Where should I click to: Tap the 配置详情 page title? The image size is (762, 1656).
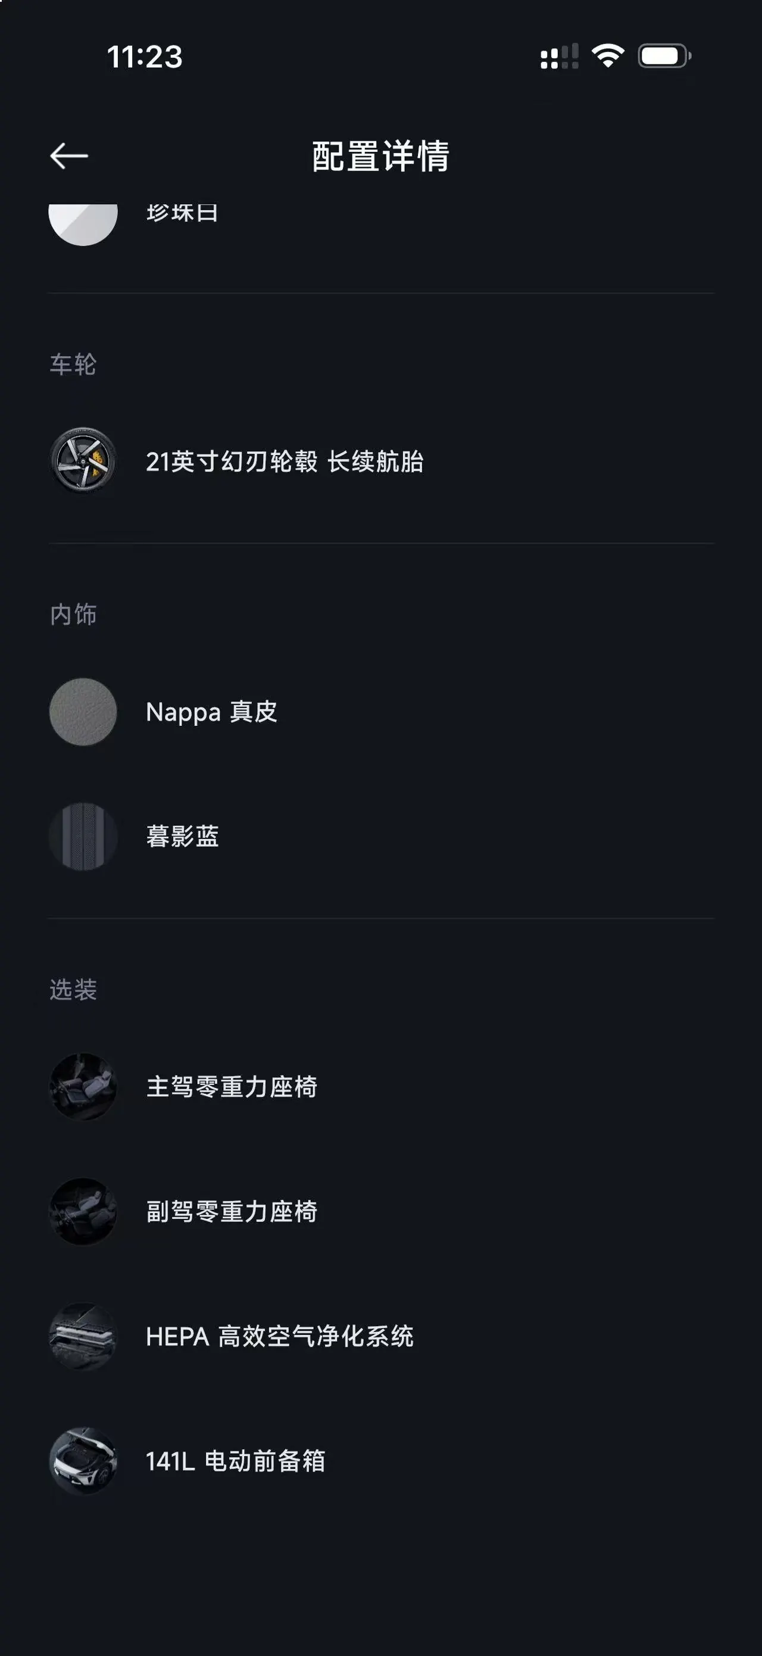(x=380, y=155)
